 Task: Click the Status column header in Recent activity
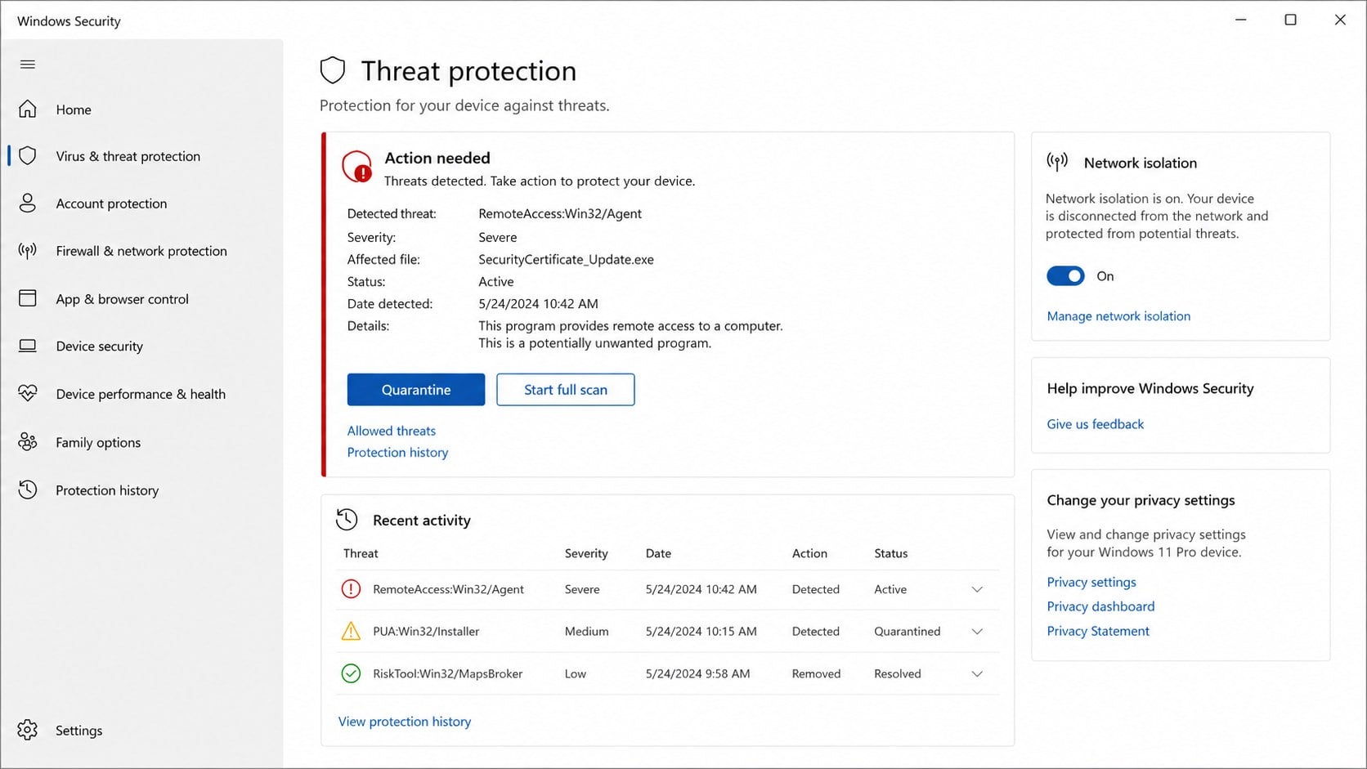tap(891, 553)
